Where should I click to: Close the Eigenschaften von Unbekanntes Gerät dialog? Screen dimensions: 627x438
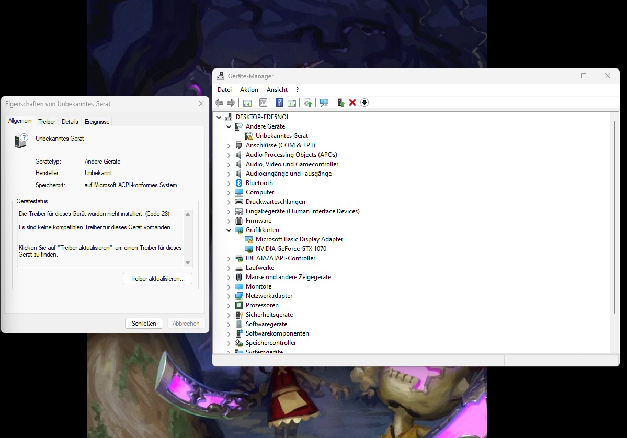click(x=201, y=103)
